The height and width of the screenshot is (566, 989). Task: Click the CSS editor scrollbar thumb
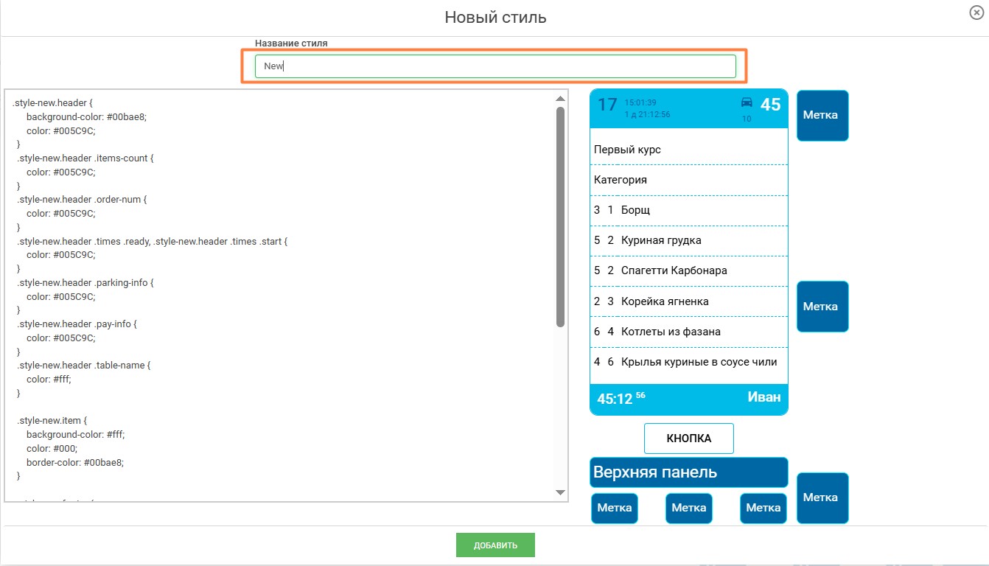tap(560, 217)
